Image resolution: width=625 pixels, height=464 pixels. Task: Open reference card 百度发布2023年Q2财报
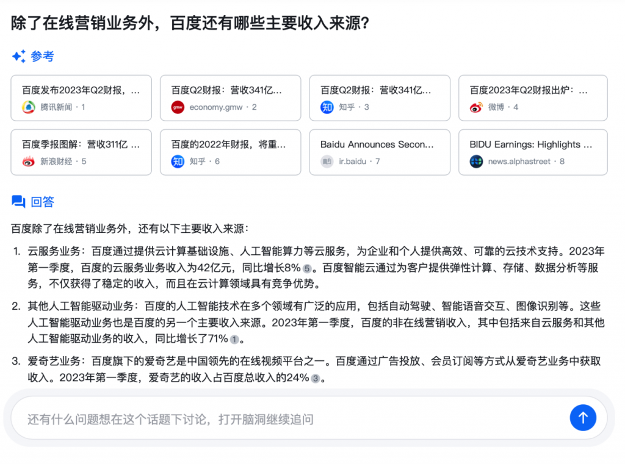(x=81, y=98)
